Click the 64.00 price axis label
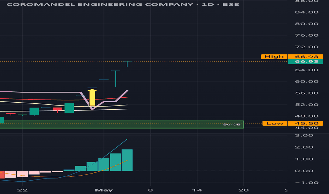 (307, 70)
